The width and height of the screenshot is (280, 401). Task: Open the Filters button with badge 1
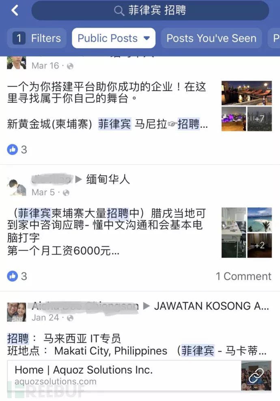point(37,39)
